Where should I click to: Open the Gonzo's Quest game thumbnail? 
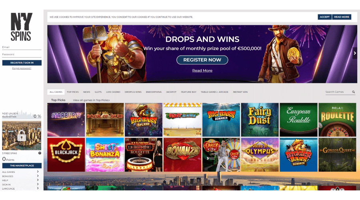coord(337,155)
